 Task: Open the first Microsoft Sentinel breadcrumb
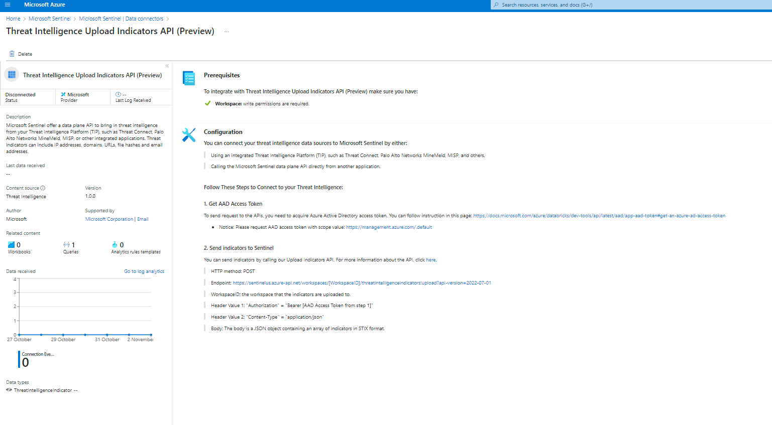(50, 19)
